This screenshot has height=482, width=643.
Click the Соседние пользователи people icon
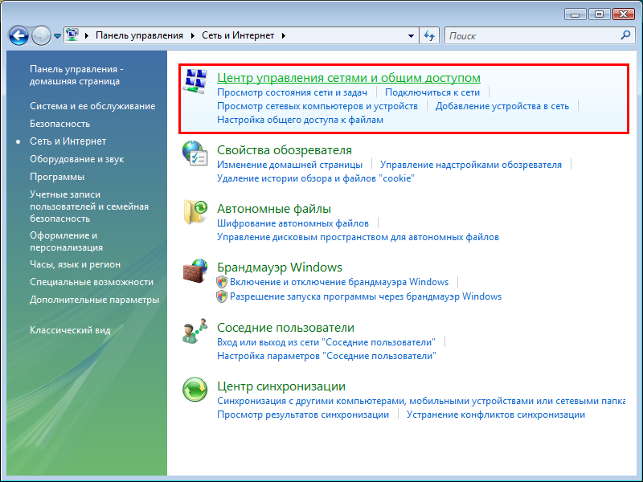[x=195, y=331]
